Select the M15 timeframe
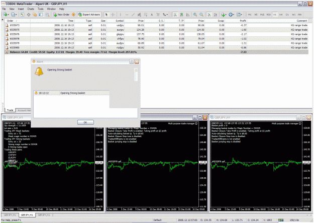Viewport: 314px width, 223px height. point(262,15)
